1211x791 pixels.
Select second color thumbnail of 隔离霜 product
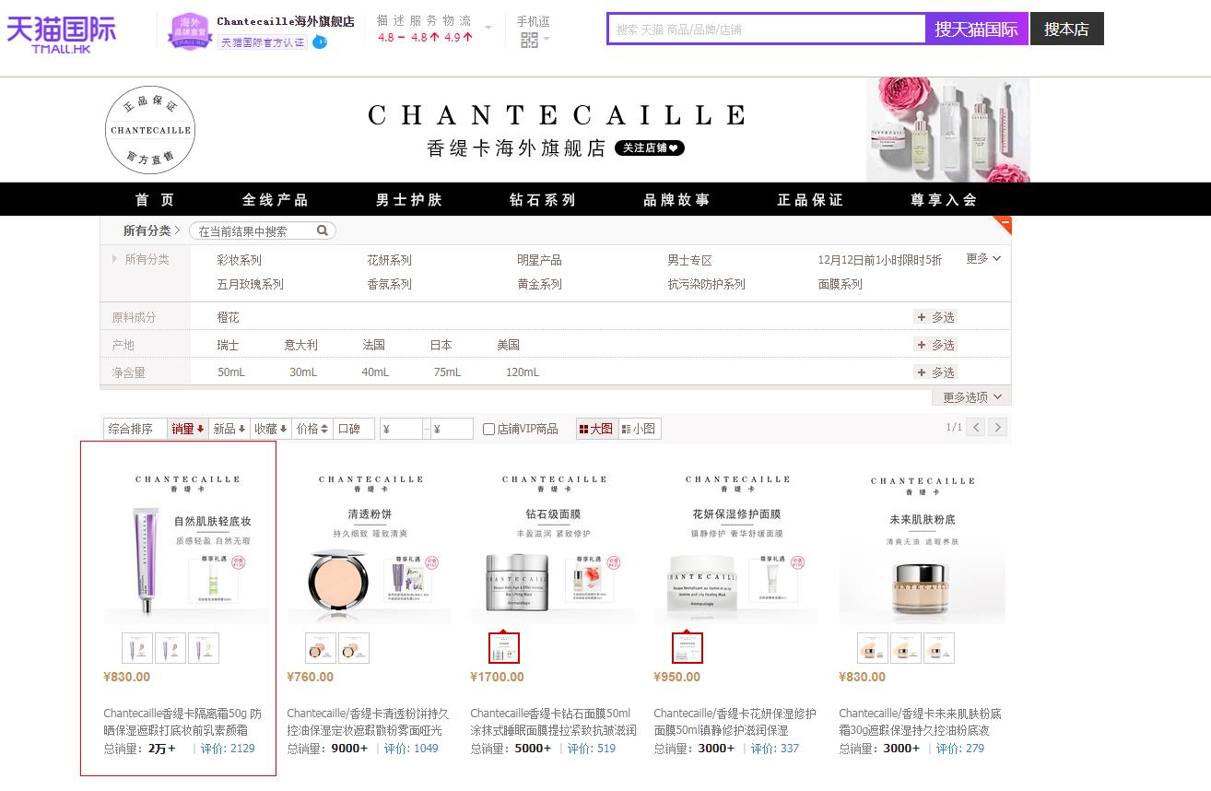coord(170,648)
